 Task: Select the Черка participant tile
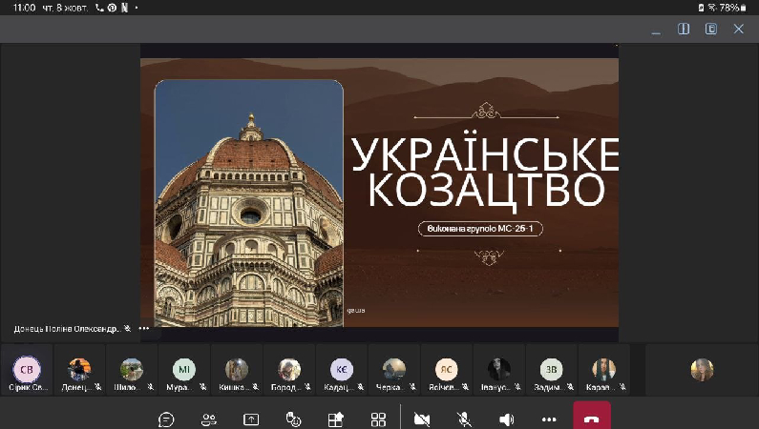(x=394, y=370)
